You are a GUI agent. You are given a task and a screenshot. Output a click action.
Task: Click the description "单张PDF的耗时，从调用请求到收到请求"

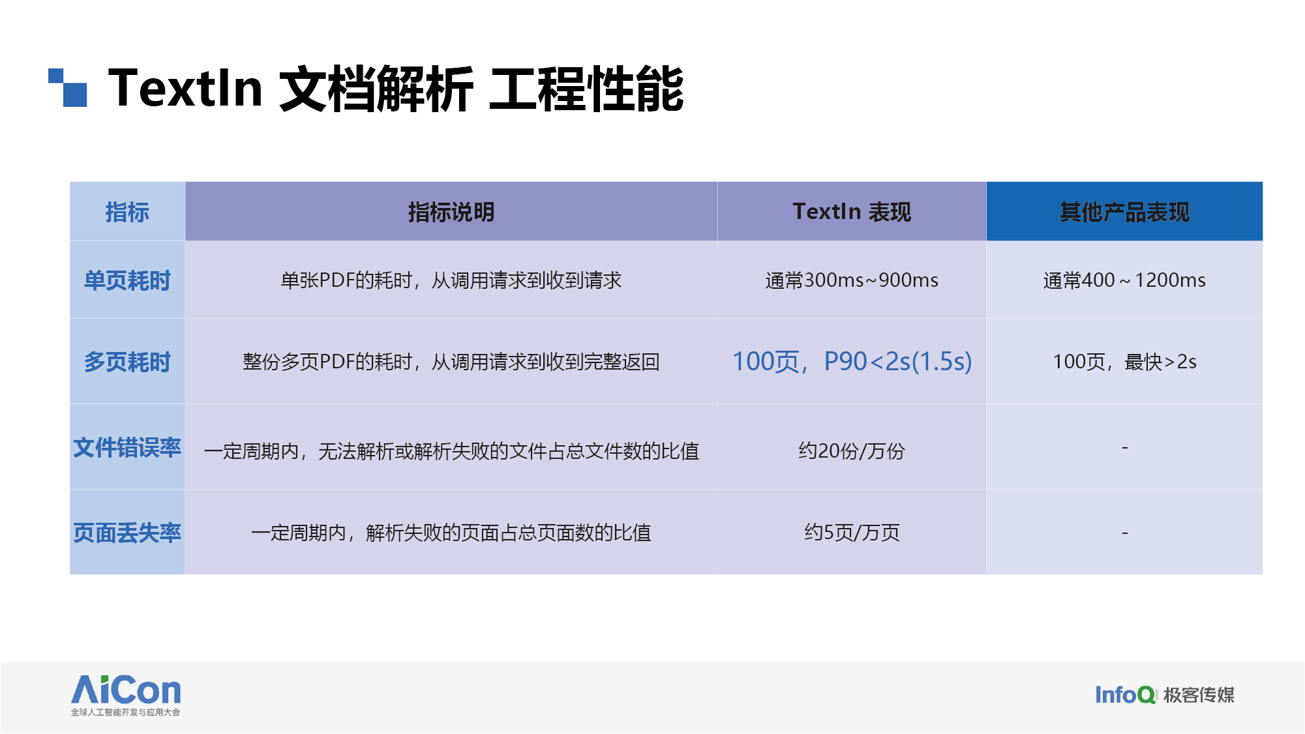451,280
